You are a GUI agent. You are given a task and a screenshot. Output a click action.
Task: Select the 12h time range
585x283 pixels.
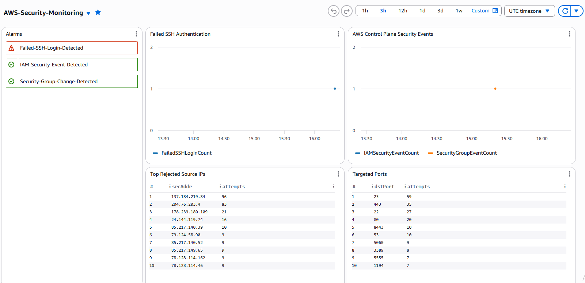(x=403, y=11)
